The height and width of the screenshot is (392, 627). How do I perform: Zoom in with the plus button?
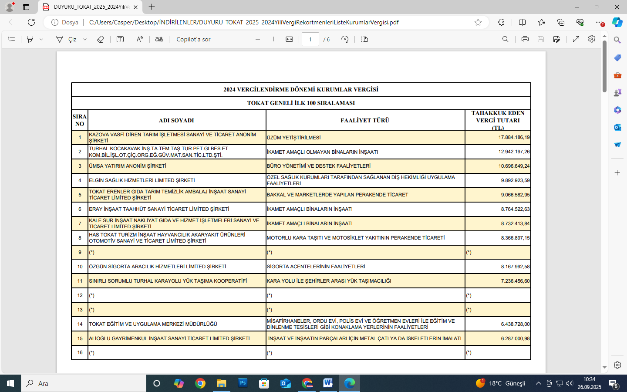273,39
